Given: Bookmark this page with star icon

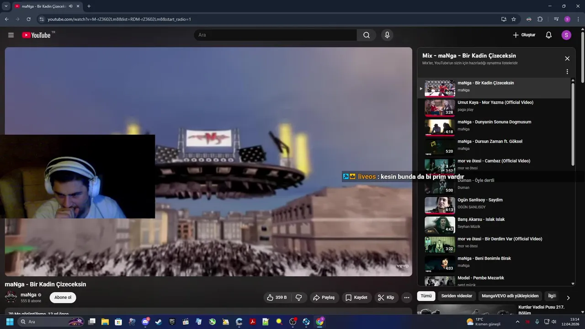Looking at the screenshot, I should click(514, 19).
